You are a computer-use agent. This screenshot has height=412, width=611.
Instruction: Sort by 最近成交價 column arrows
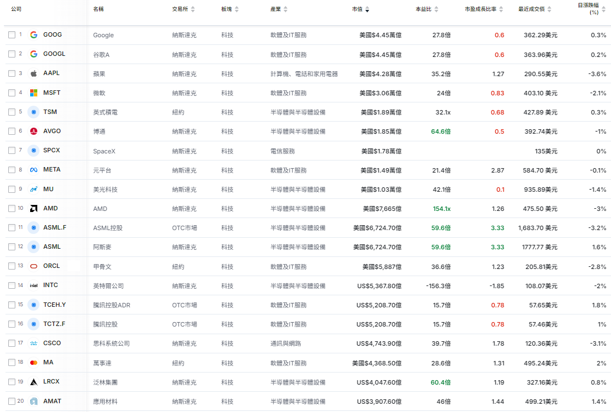[x=550, y=9]
